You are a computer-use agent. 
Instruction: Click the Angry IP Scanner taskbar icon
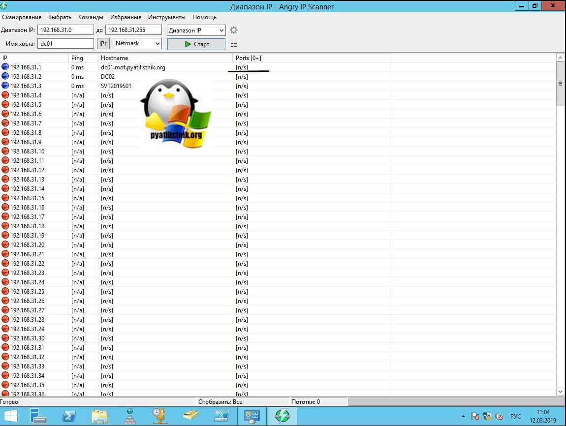pos(282,416)
